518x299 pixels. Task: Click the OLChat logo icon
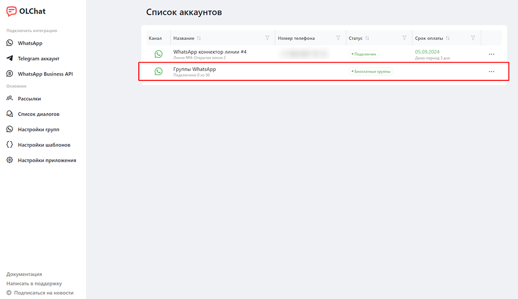click(x=11, y=11)
